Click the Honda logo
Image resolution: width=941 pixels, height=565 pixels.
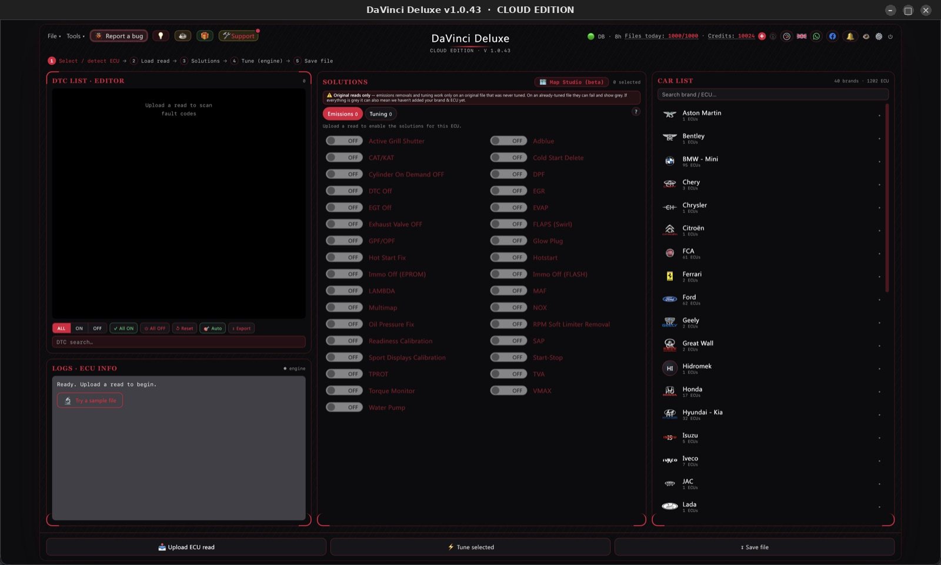click(x=669, y=391)
